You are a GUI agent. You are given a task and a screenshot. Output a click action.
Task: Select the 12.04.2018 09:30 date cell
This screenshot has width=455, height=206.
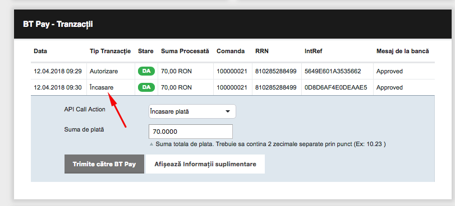pos(58,87)
